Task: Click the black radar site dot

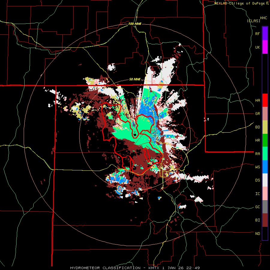Action: point(135,135)
